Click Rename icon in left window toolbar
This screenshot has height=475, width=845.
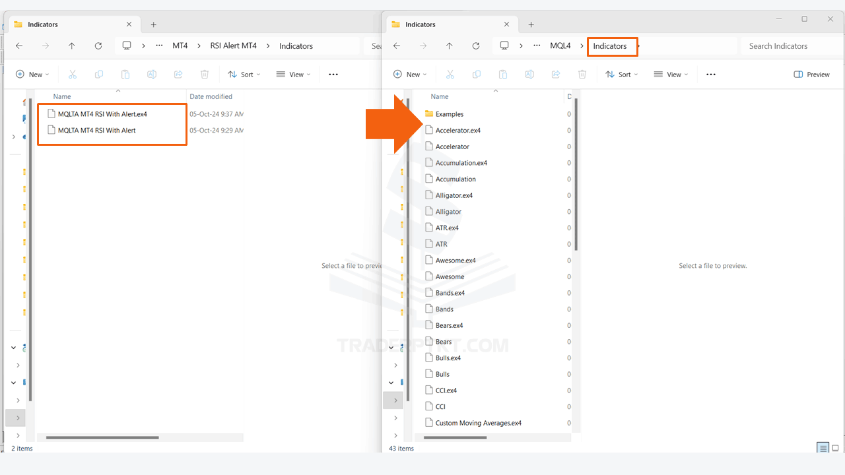(152, 75)
